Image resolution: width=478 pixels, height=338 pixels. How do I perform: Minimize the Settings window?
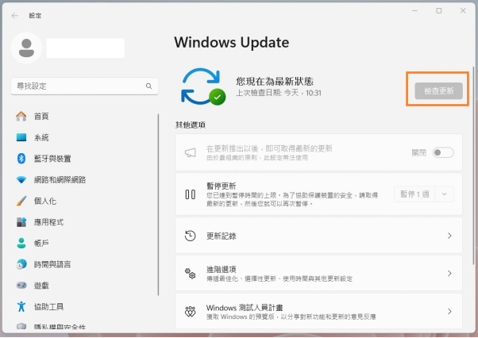pos(415,11)
